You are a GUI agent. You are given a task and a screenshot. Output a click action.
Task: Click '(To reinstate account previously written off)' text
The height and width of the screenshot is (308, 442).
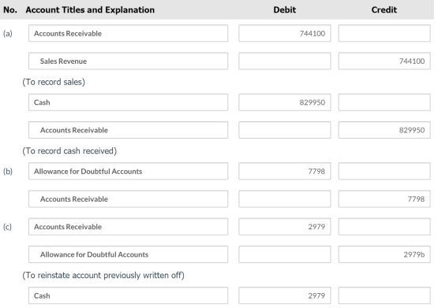[103, 275]
